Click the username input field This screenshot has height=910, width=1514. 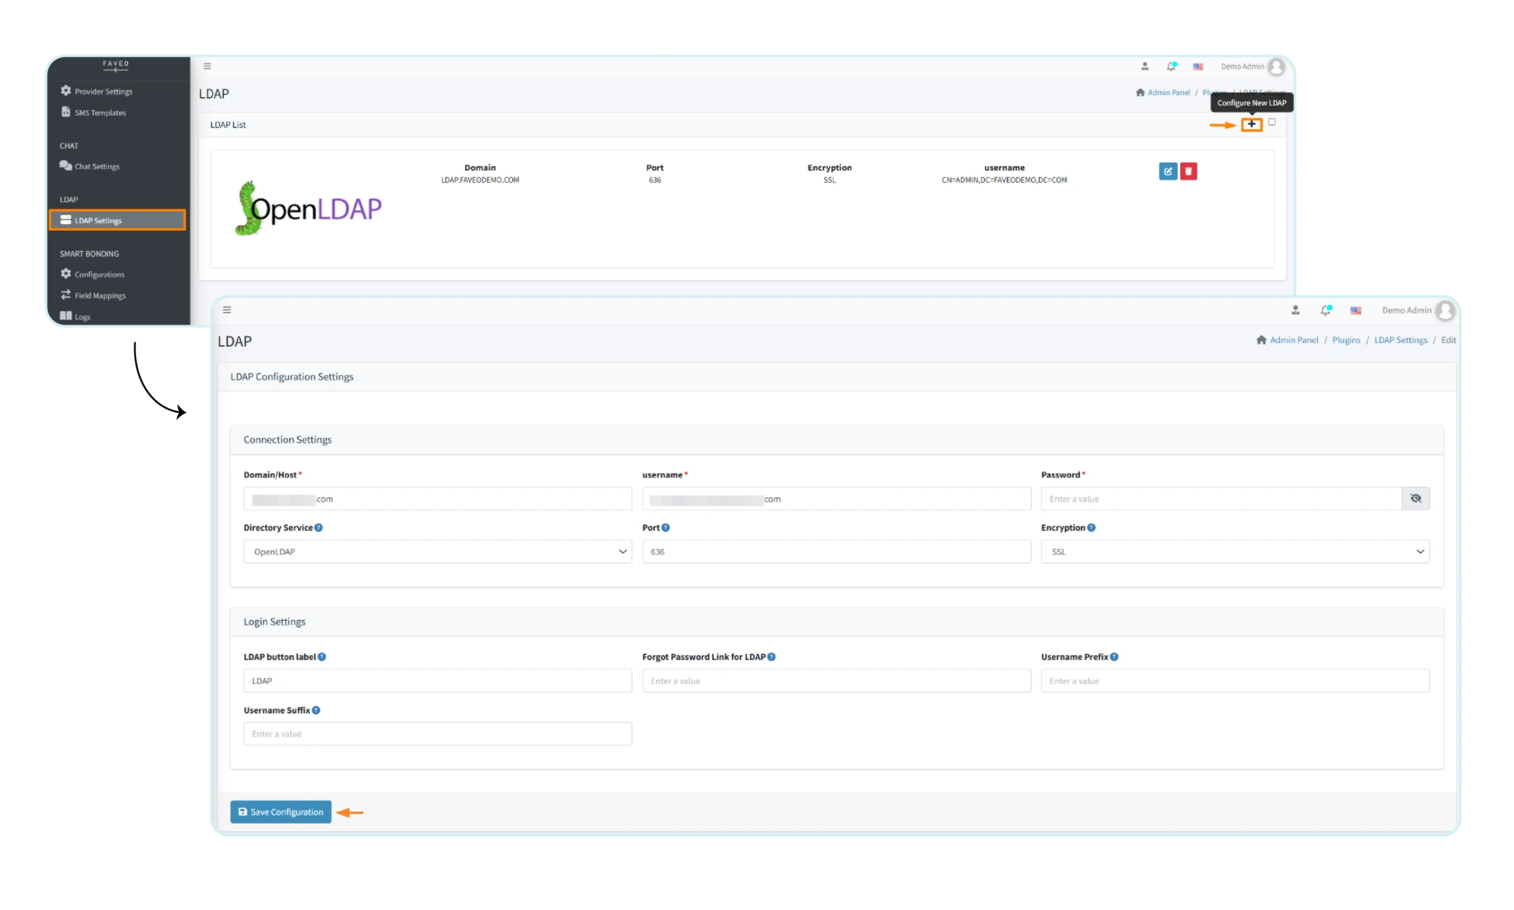point(836,499)
